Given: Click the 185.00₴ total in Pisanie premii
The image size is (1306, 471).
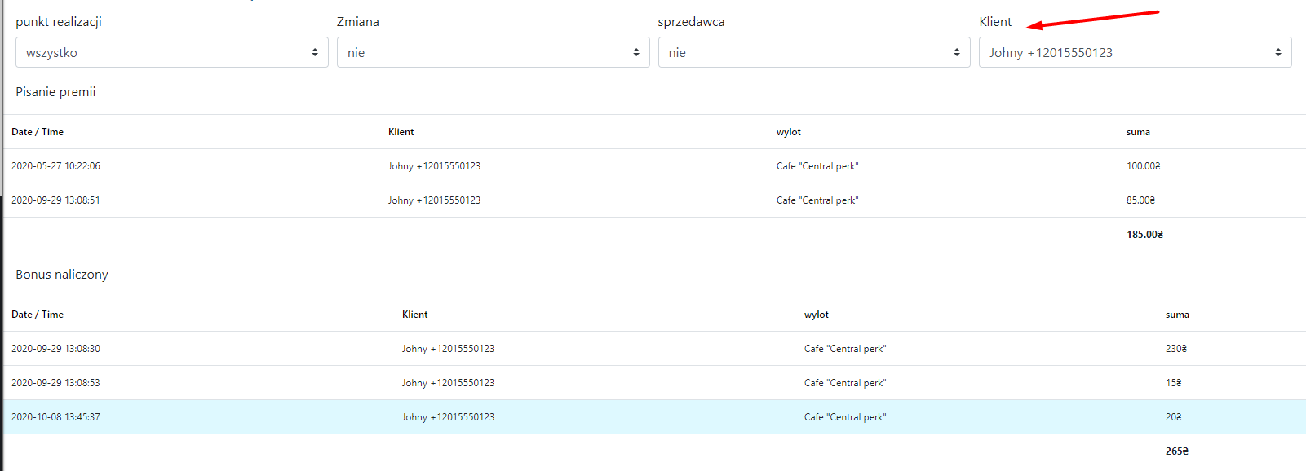Looking at the screenshot, I should pyautogui.click(x=1144, y=235).
